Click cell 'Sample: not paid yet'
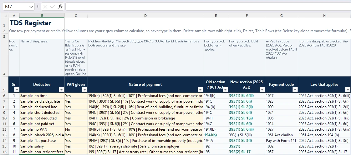This screenshot has height=155, width=351. pyautogui.click(x=42, y=124)
